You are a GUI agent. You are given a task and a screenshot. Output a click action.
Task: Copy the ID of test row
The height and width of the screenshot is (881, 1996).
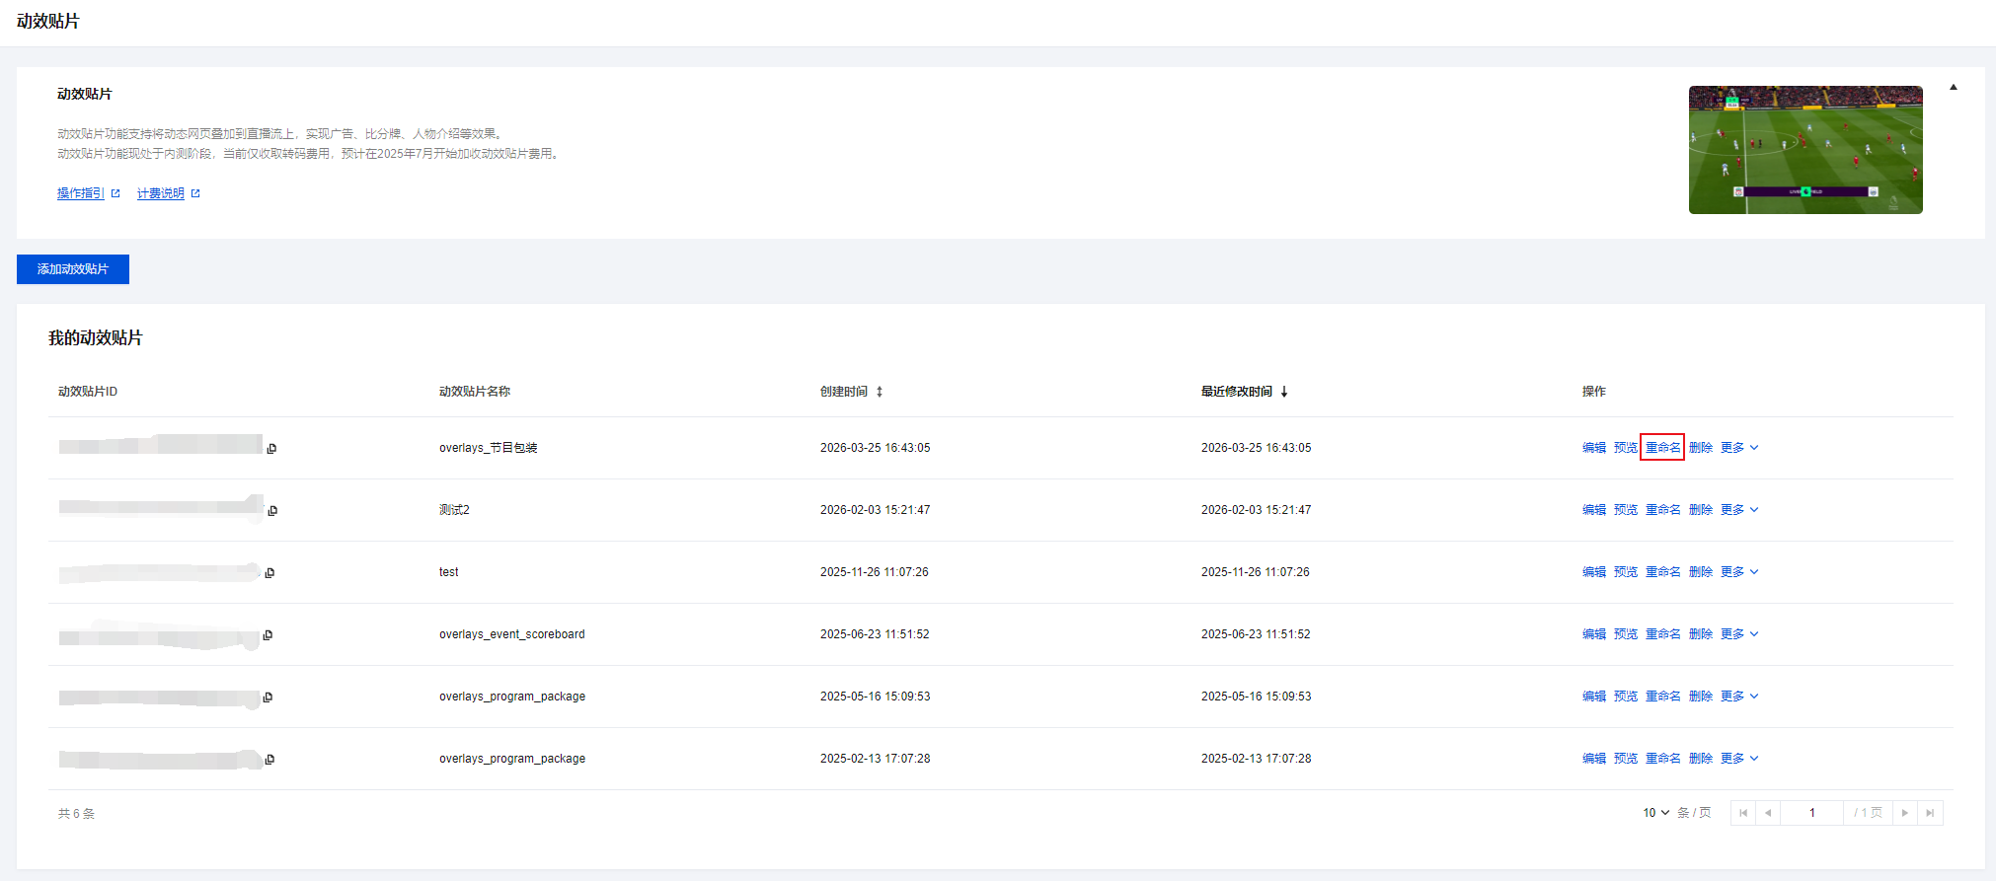[x=269, y=573]
